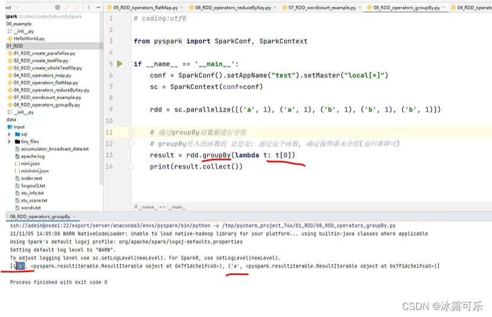The height and width of the screenshot is (317, 492).
Task: Close the 08_RDD_operators_groupBy run tab
Action: tap(74, 216)
